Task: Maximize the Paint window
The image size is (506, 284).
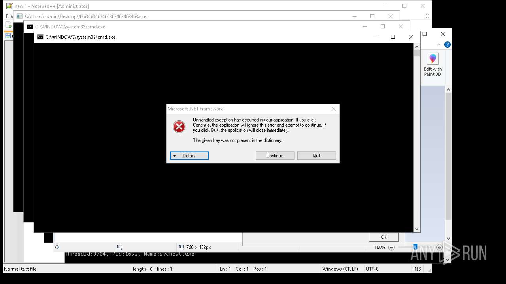Action: coord(425,34)
